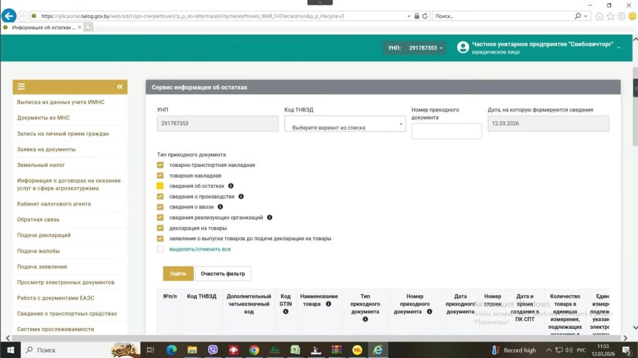Open Работа с документами ЕАЭС sidebar item
This screenshot has width=638, height=358.
pyautogui.click(x=55, y=298)
